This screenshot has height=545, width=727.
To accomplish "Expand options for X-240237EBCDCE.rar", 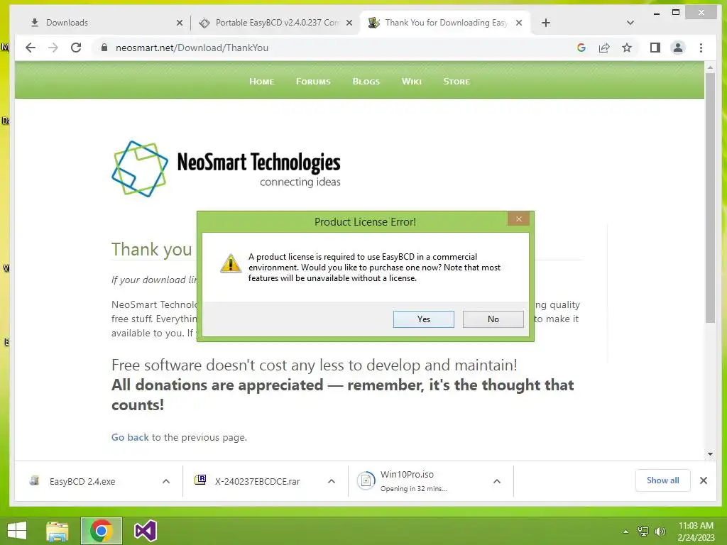I will coord(332,482).
